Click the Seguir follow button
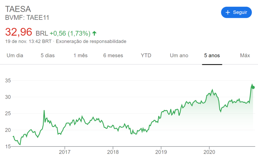 (x=236, y=12)
